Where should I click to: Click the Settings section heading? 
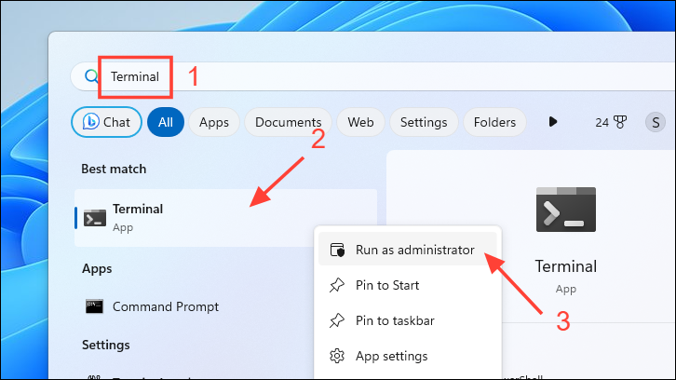106,345
